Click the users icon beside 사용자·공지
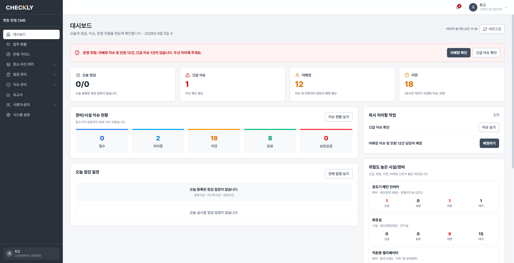514x263 pixels. [8, 105]
